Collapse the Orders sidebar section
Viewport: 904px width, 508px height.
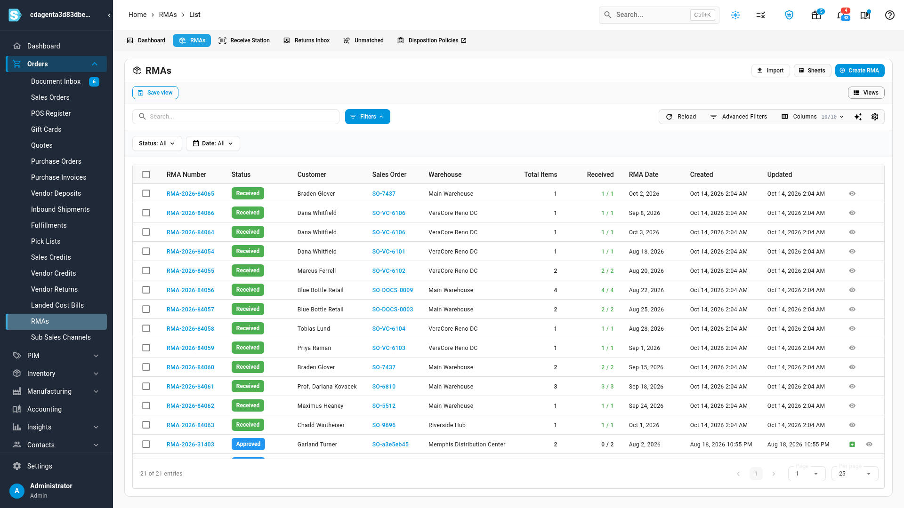point(56,64)
